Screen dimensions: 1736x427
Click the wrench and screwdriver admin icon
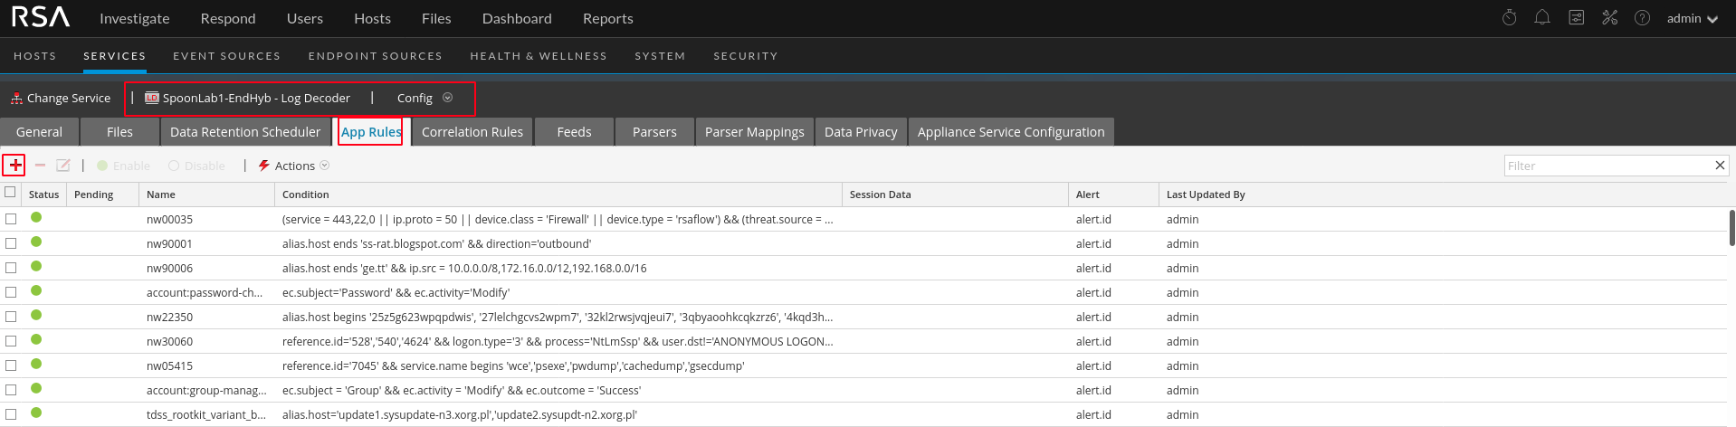click(1609, 18)
